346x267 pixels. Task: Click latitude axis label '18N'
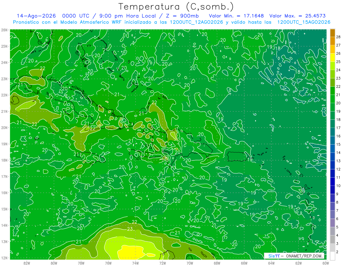[x=4, y=160]
